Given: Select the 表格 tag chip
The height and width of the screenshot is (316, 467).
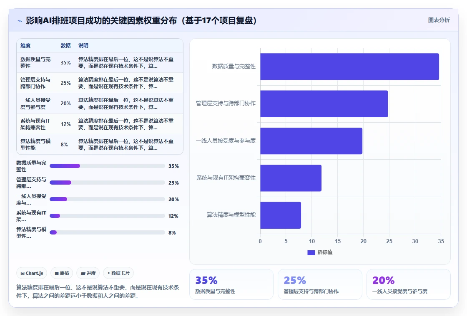Looking at the screenshot, I should pos(62,273).
